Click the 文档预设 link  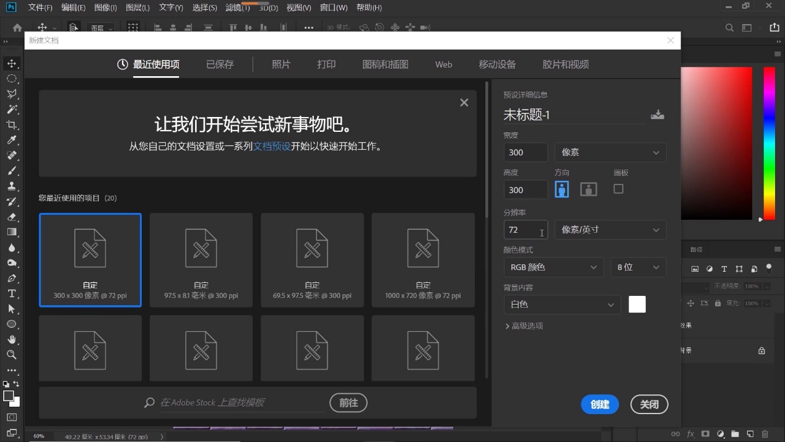[272, 146]
